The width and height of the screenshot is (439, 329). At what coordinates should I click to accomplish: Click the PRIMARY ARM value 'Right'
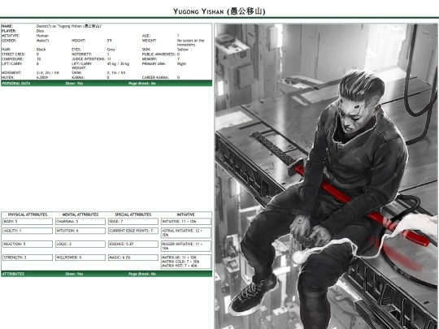pos(181,64)
